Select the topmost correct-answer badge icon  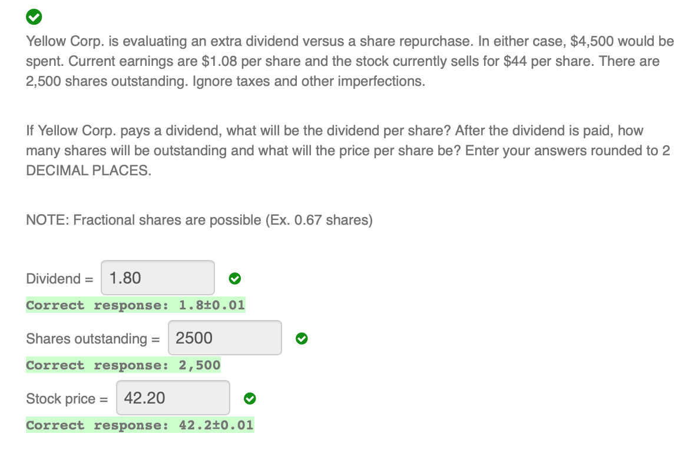(34, 16)
